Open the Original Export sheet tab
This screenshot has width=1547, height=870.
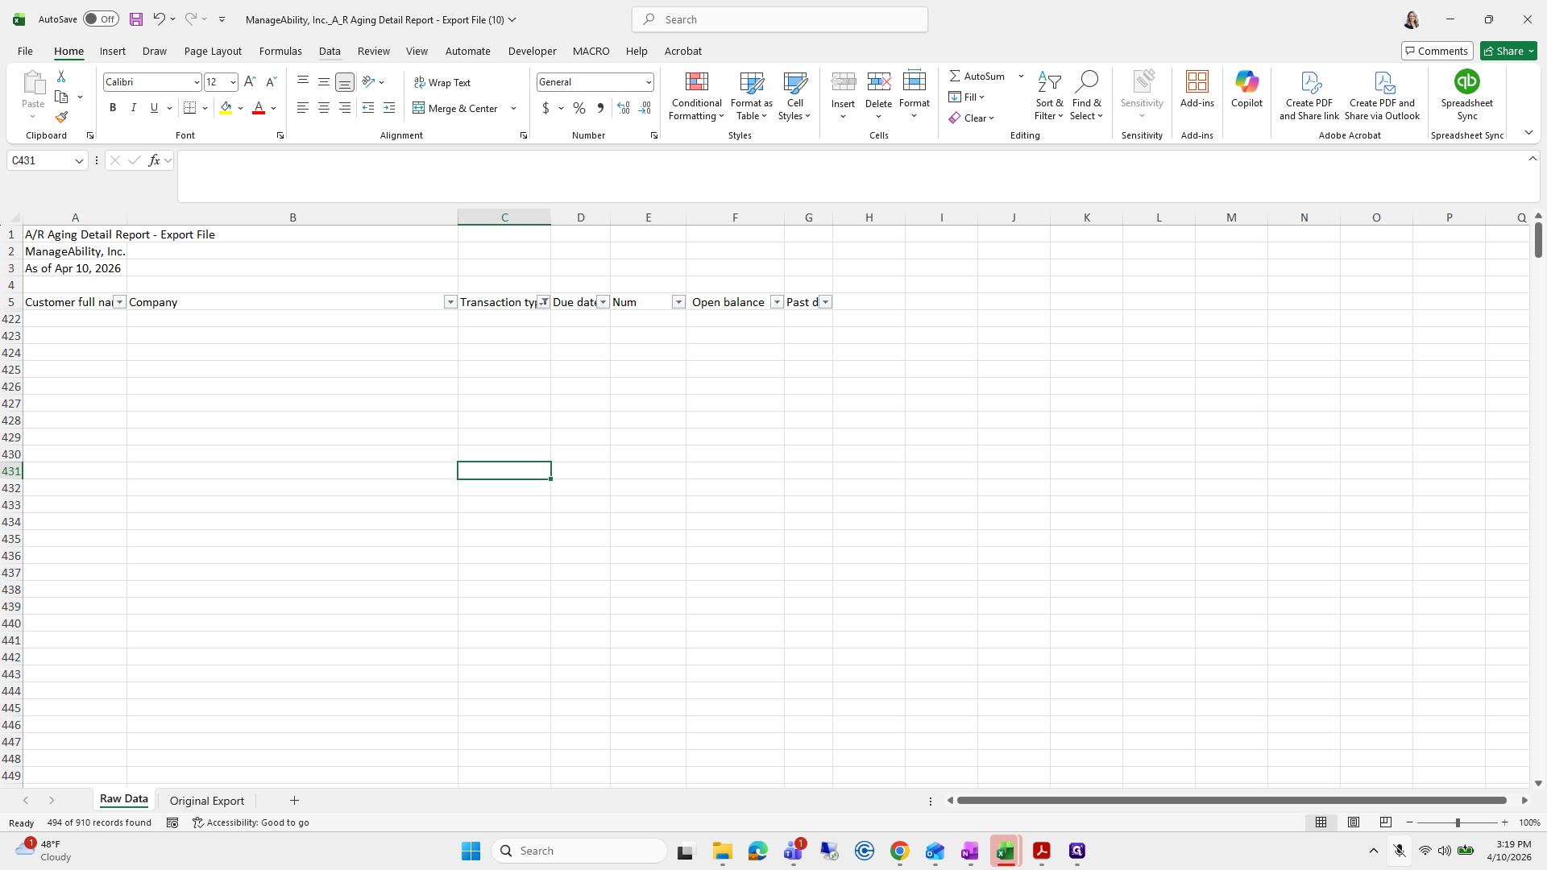[207, 801]
